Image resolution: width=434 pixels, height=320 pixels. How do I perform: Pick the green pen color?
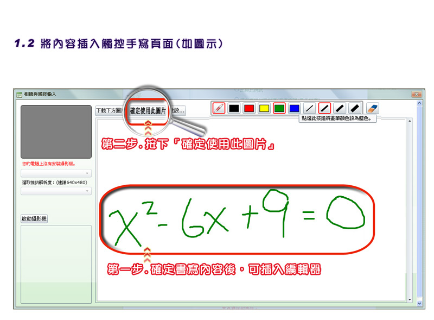click(x=279, y=108)
